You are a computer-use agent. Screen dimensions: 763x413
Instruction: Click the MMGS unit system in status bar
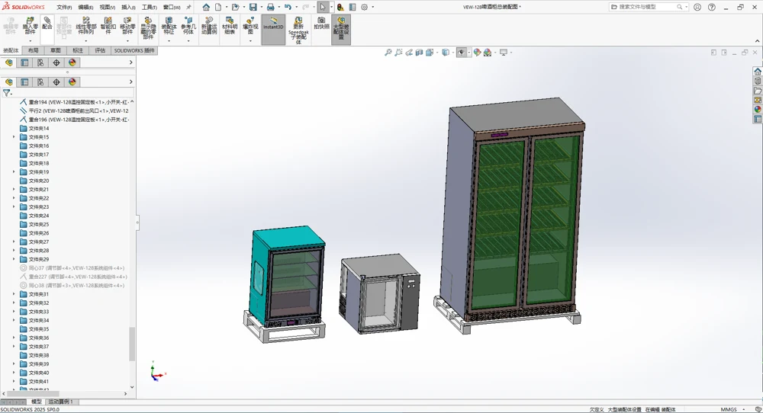point(729,410)
